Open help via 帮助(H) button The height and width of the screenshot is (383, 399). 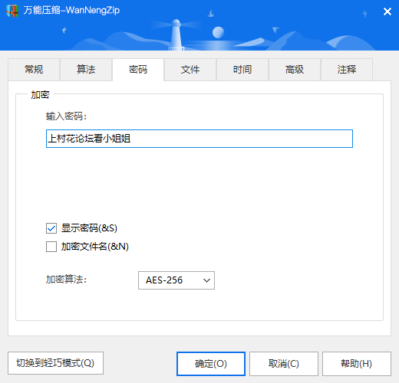coord(357,364)
